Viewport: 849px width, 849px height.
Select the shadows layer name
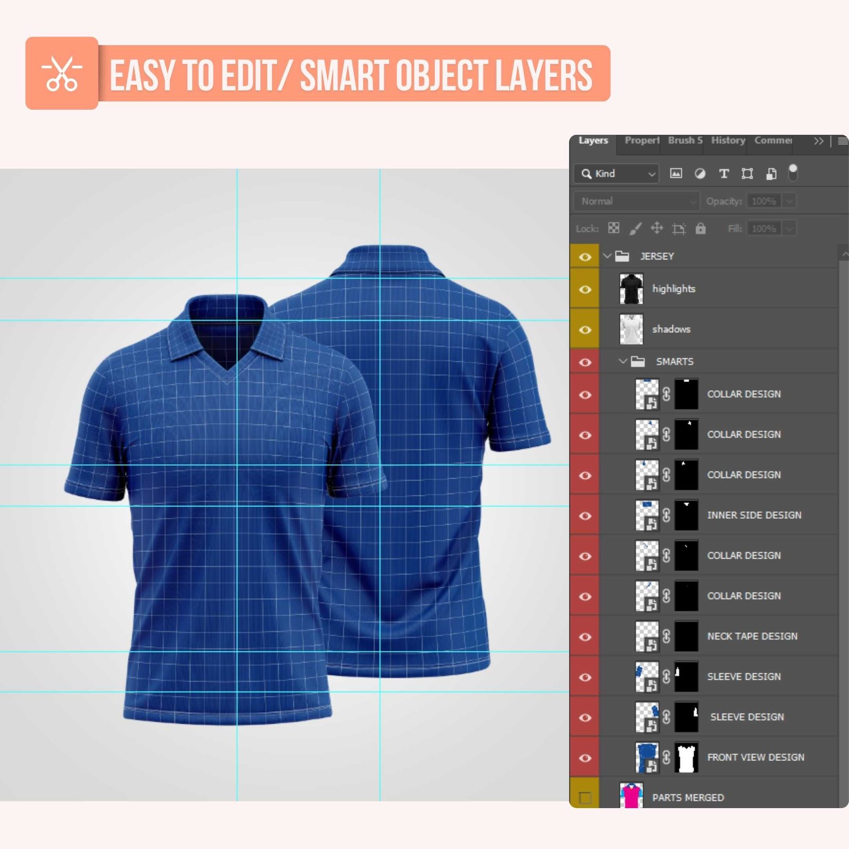(x=671, y=329)
